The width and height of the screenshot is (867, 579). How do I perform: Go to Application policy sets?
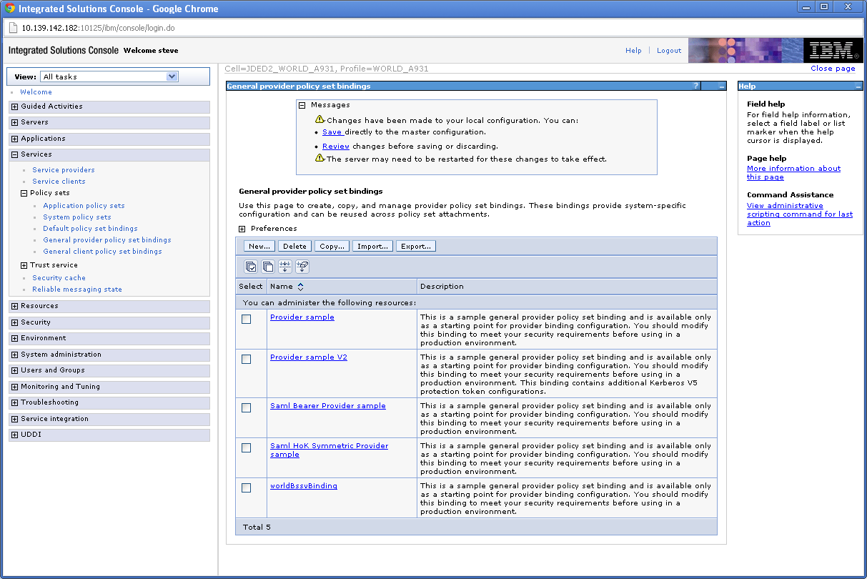tap(84, 206)
